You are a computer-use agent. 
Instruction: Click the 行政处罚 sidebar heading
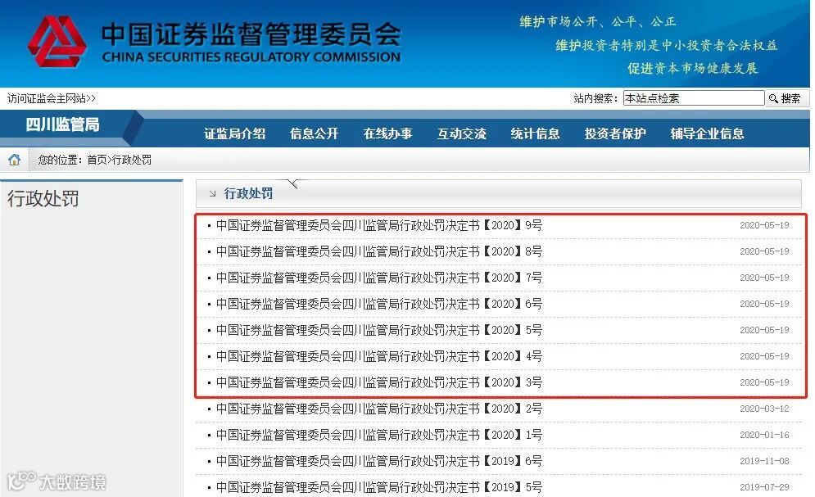[x=43, y=199]
